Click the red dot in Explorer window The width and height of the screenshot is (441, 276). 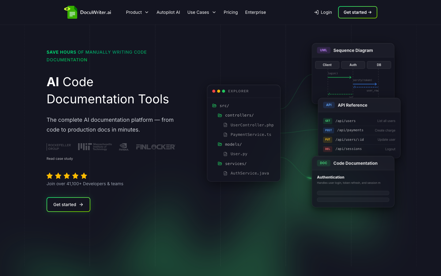pos(214,91)
